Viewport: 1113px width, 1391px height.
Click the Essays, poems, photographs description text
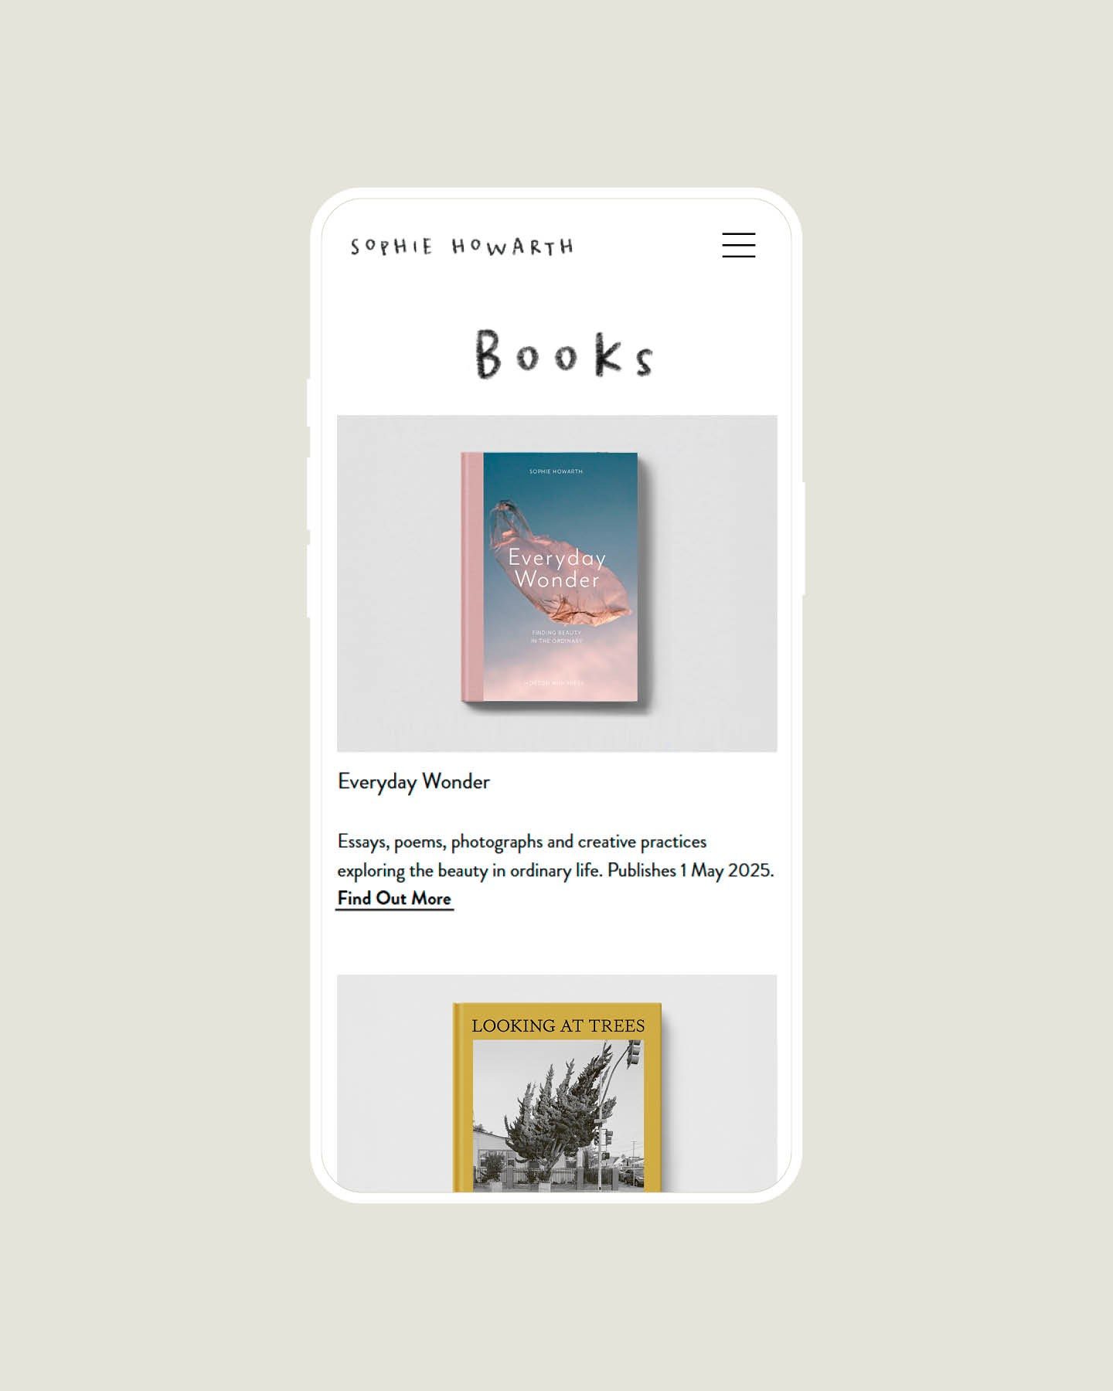pos(555,856)
